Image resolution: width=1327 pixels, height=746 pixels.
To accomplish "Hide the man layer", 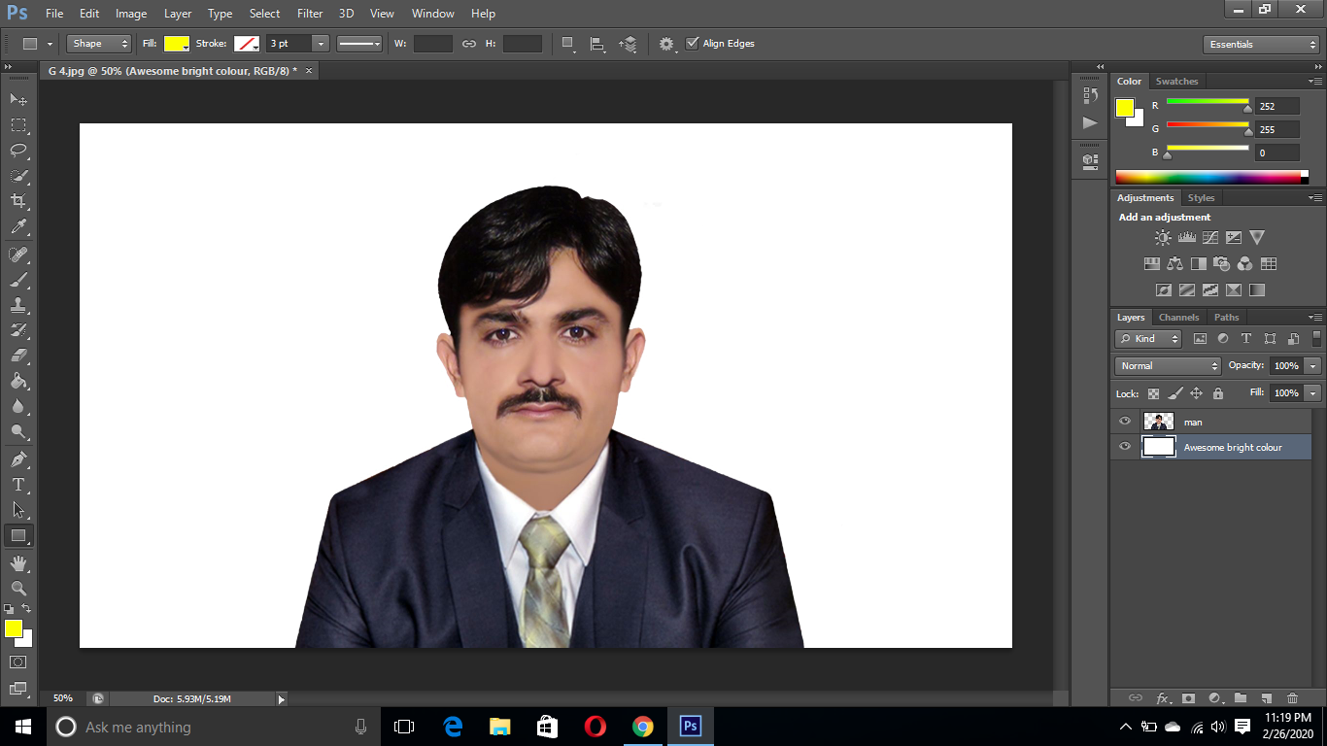I will click(1124, 421).
